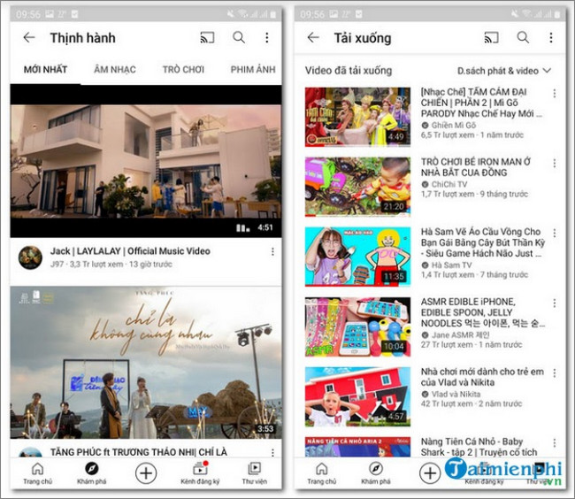Open Vlad và Nikita nhà chơi thumbnail
The width and height of the screenshot is (575, 499).
[357, 396]
